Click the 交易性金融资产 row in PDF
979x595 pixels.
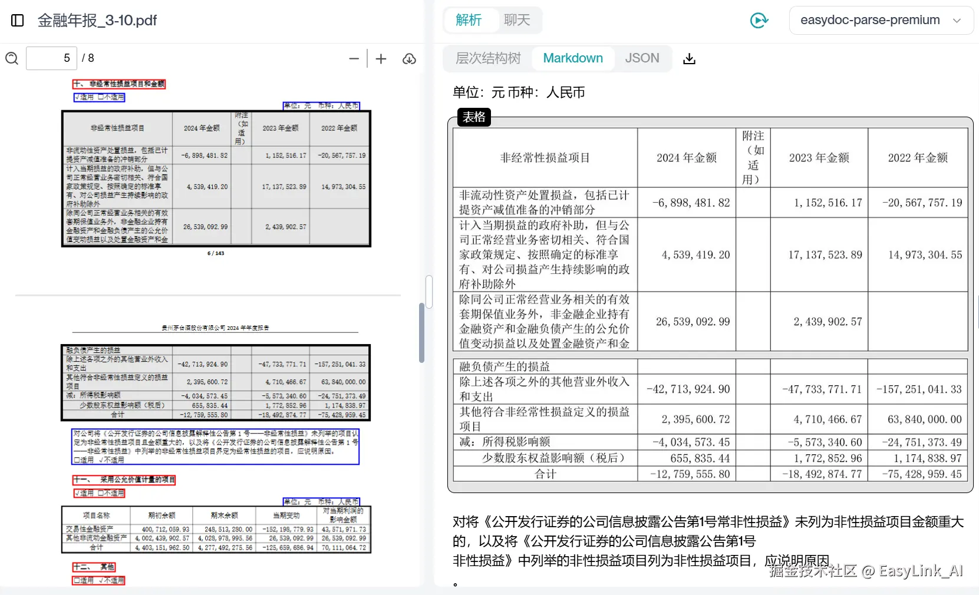[216, 529]
